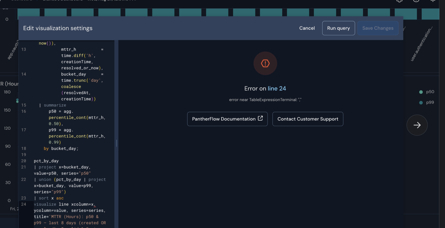Open the notifications bell icon
Screen dimensions: 445x228
(x=433, y=1)
